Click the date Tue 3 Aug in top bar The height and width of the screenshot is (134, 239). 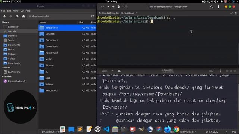pos(111,1)
